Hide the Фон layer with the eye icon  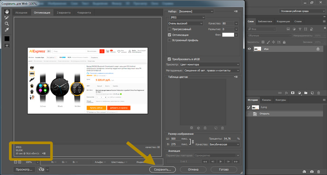click(250, 49)
